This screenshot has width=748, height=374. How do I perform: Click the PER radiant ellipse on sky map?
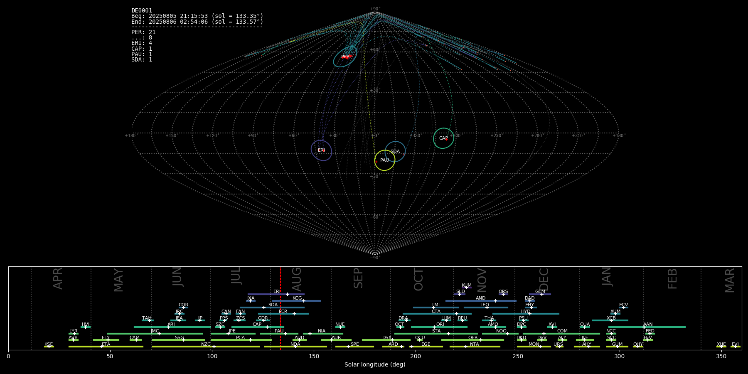345,57
